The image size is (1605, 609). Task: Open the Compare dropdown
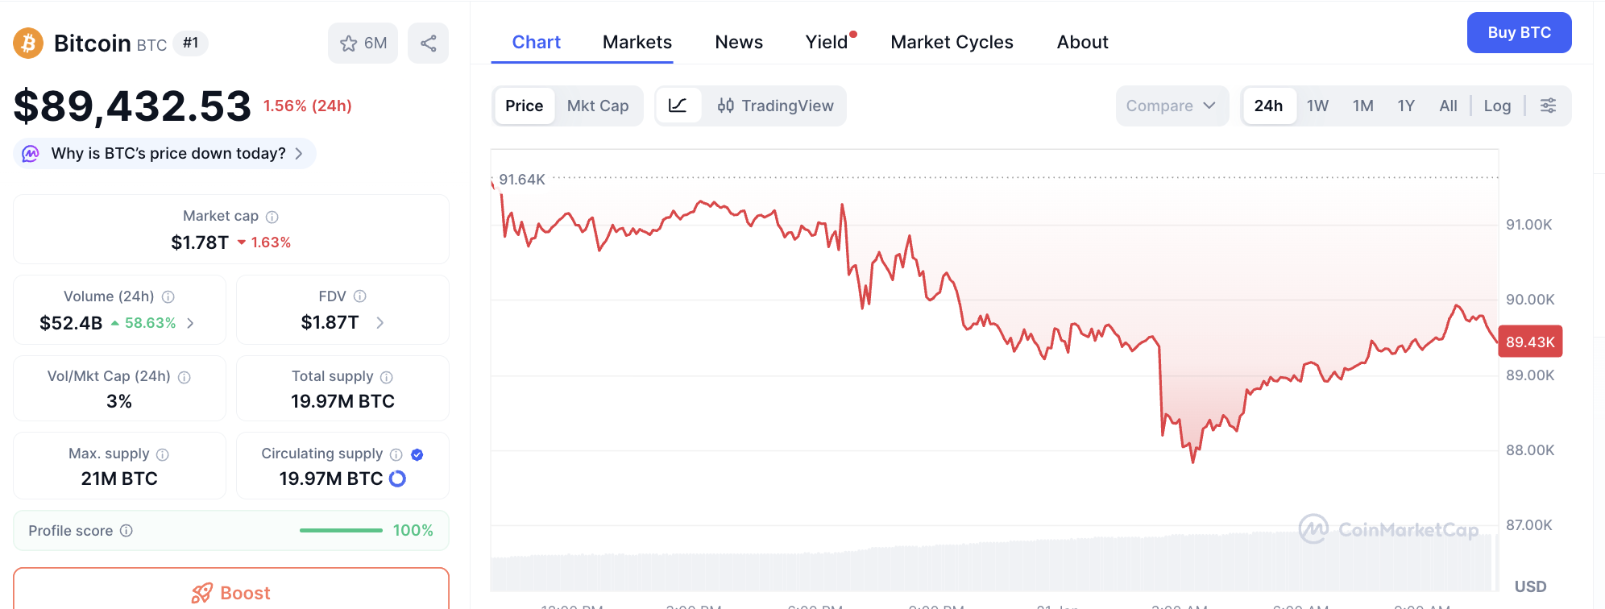click(1172, 106)
